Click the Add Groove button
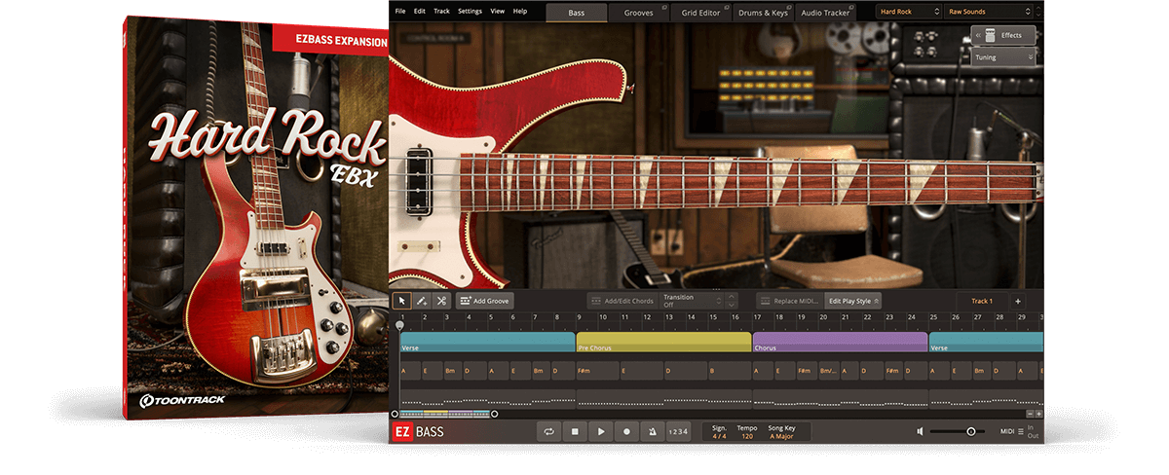The width and height of the screenshot is (1169, 475). (x=485, y=301)
